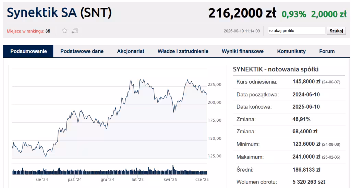
Task: Click the add-to-portfolio wallet icon
Action: [75, 31]
